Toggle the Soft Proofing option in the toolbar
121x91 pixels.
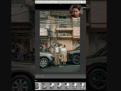(40, 76)
